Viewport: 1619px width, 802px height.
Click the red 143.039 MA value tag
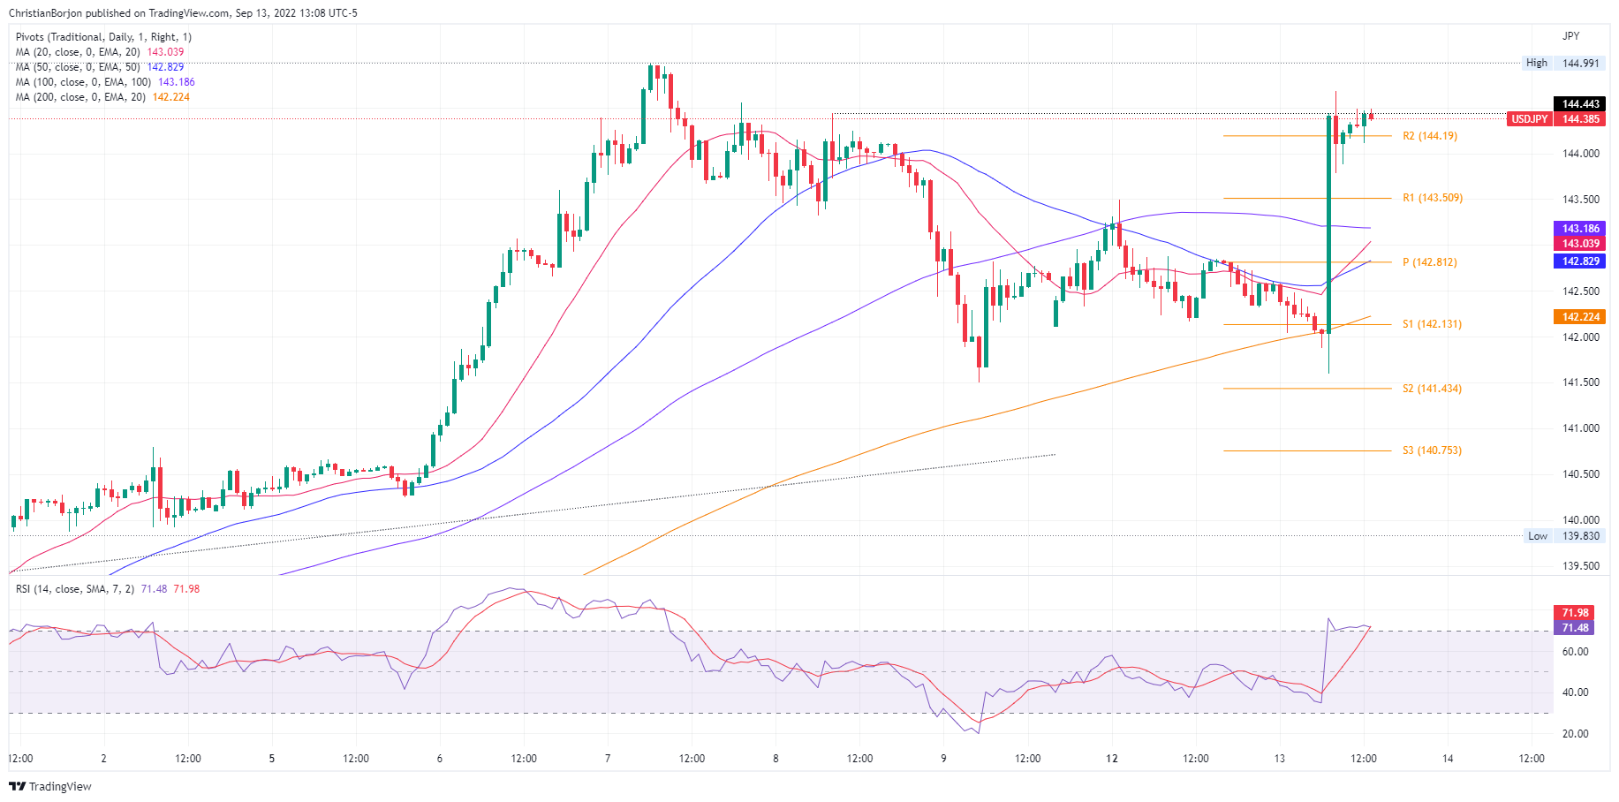pyautogui.click(x=1580, y=244)
